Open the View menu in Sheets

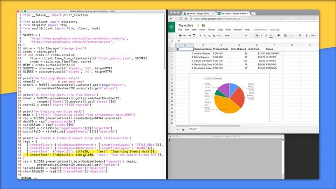pyautogui.click(x=194, y=30)
